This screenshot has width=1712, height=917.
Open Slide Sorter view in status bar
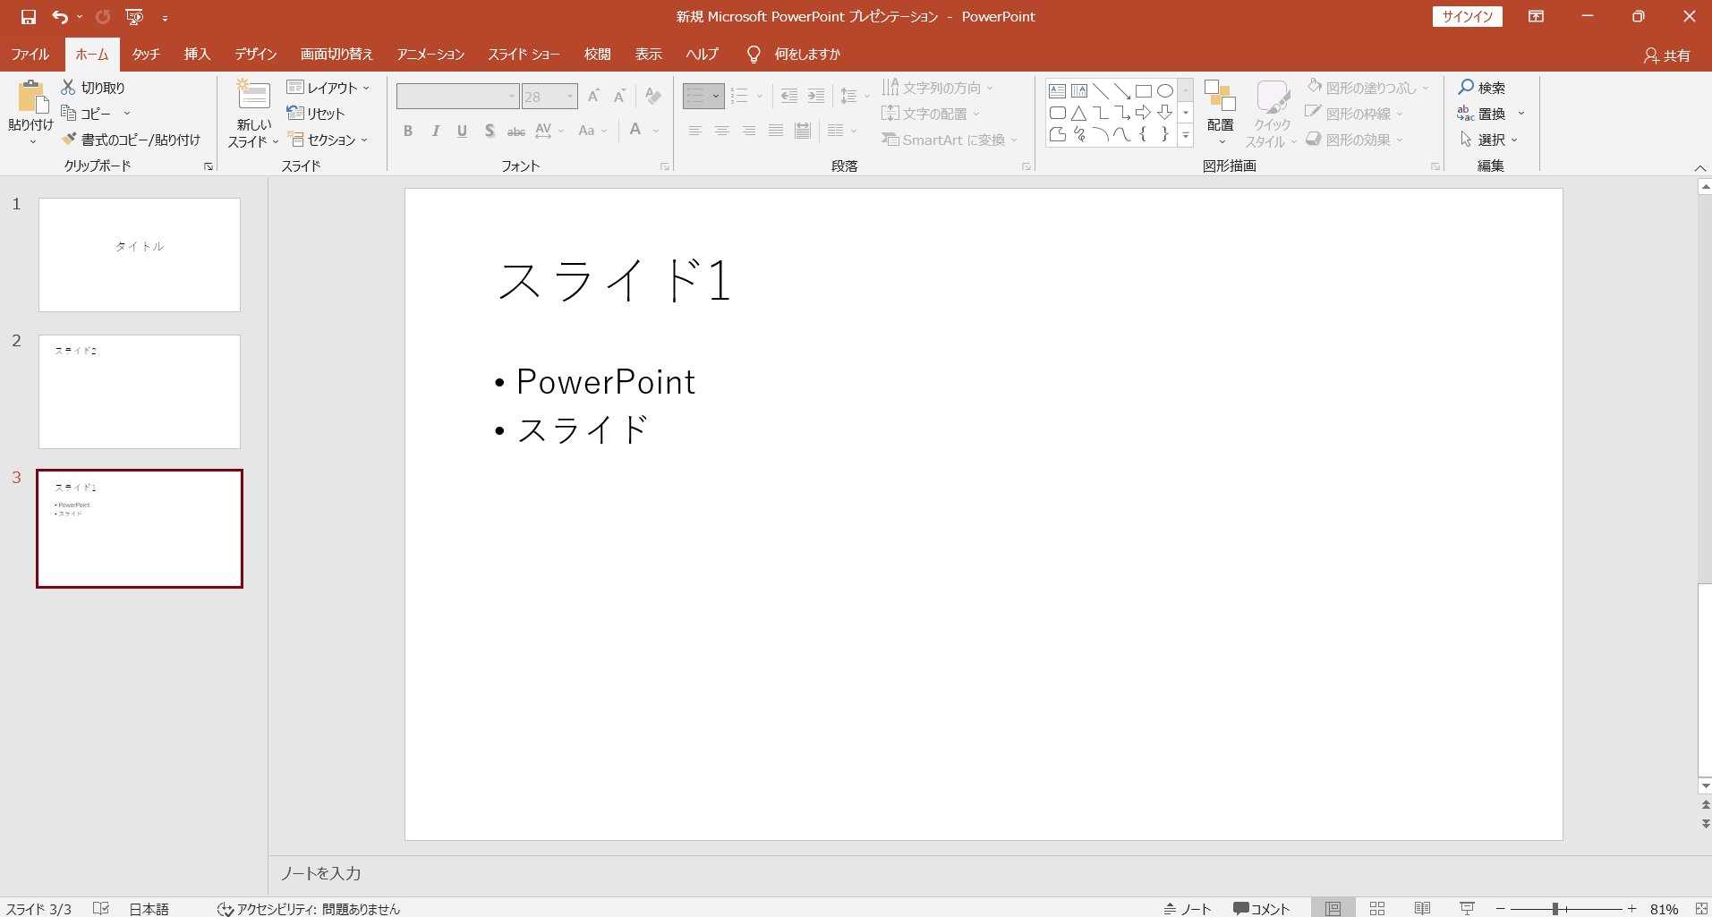pos(1377,908)
